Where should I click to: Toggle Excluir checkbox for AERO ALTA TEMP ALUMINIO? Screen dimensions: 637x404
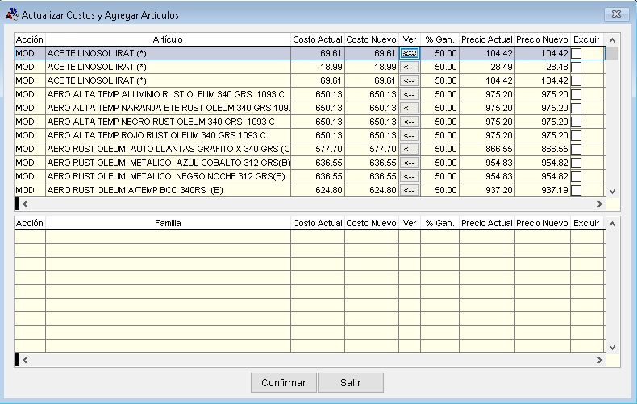click(576, 94)
